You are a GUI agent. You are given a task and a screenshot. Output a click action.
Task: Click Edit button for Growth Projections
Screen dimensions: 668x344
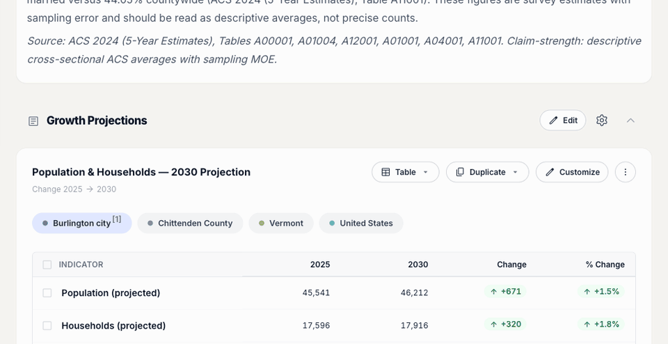(563, 120)
